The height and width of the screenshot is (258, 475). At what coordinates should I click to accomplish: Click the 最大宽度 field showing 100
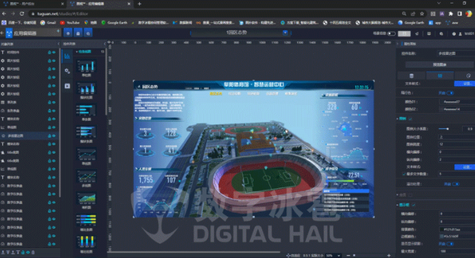457,252
